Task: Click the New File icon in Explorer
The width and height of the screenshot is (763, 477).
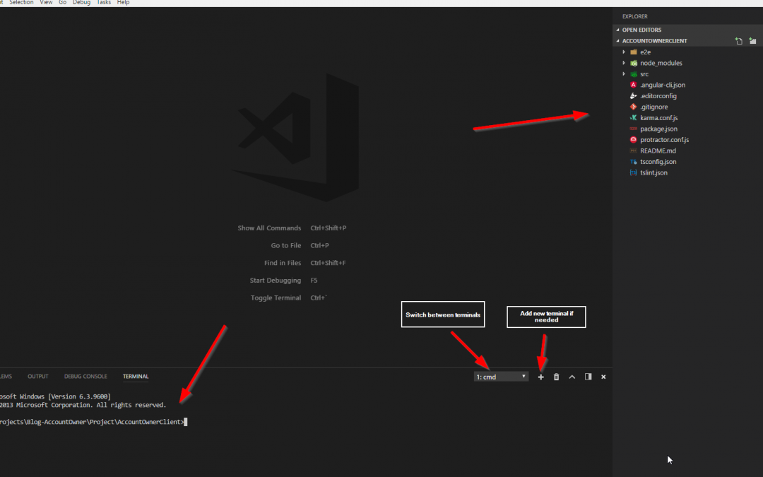Action: (x=738, y=41)
